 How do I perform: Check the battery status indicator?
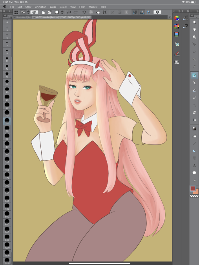pyautogui.click(x=194, y=2)
